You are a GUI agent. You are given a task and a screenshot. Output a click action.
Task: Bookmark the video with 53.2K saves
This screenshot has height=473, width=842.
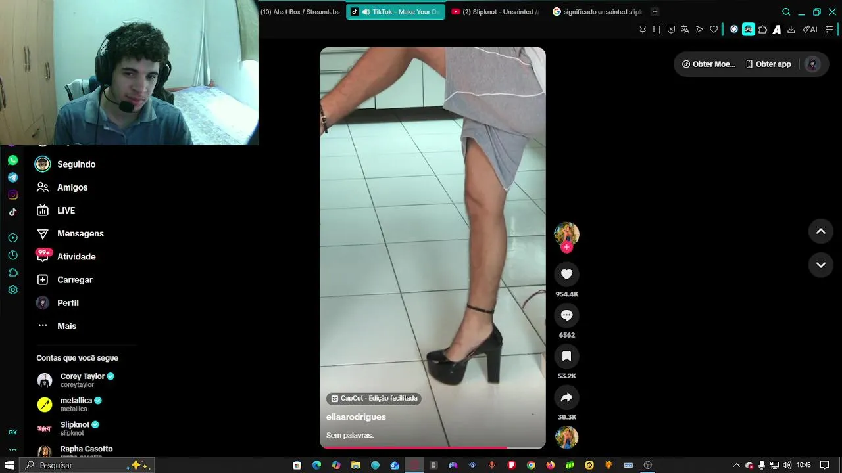click(566, 356)
